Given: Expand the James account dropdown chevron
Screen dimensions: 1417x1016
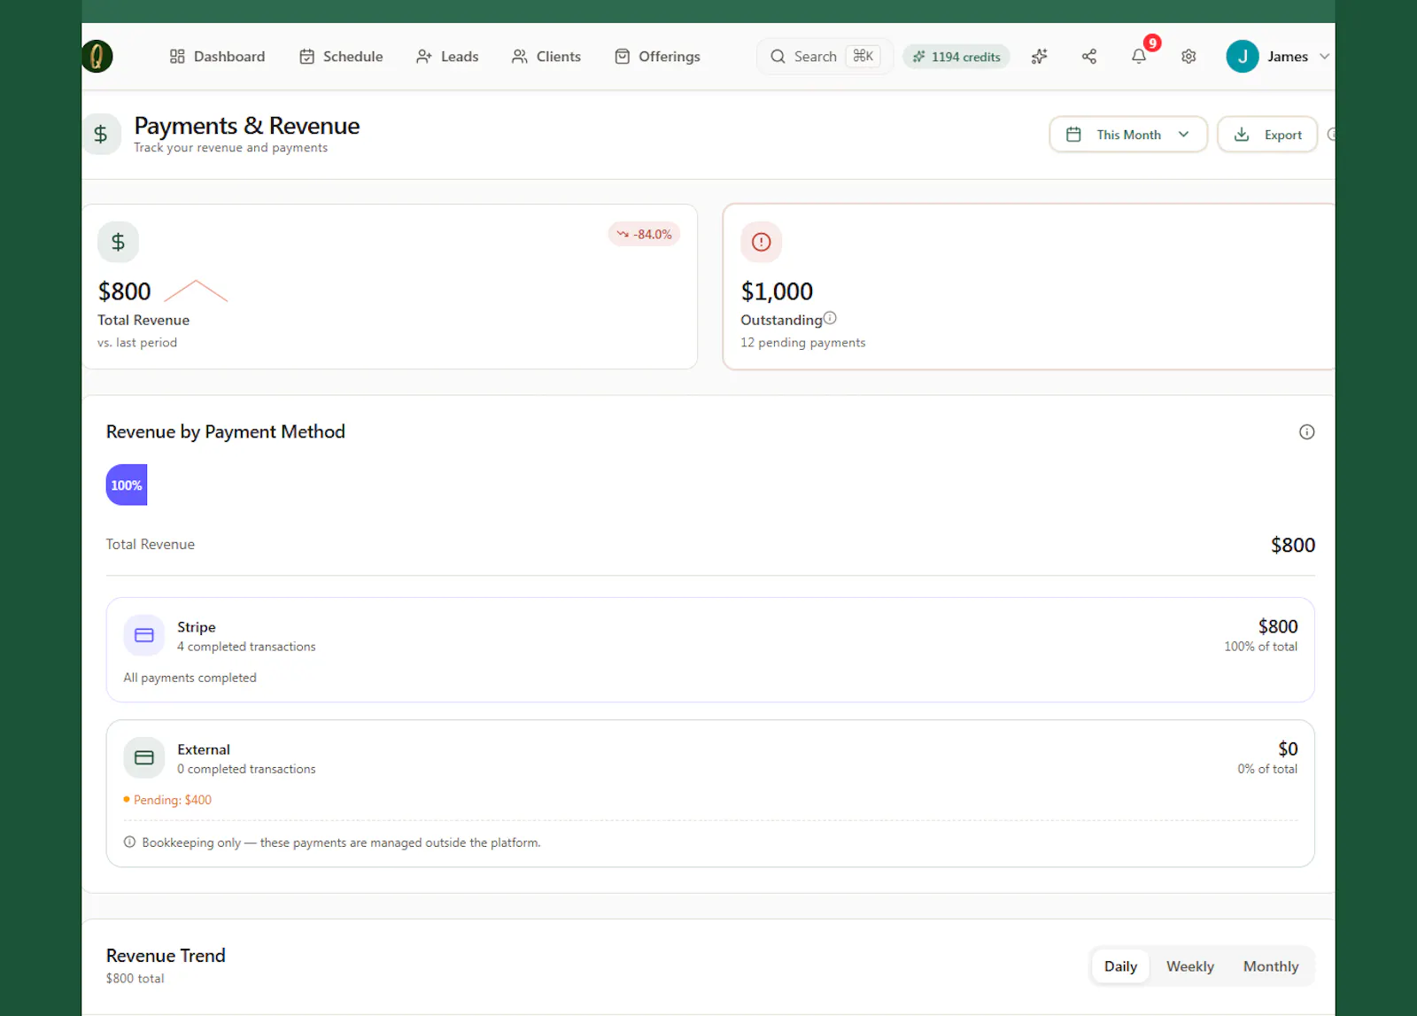Looking at the screenshot, I should tap(1324, 56).
